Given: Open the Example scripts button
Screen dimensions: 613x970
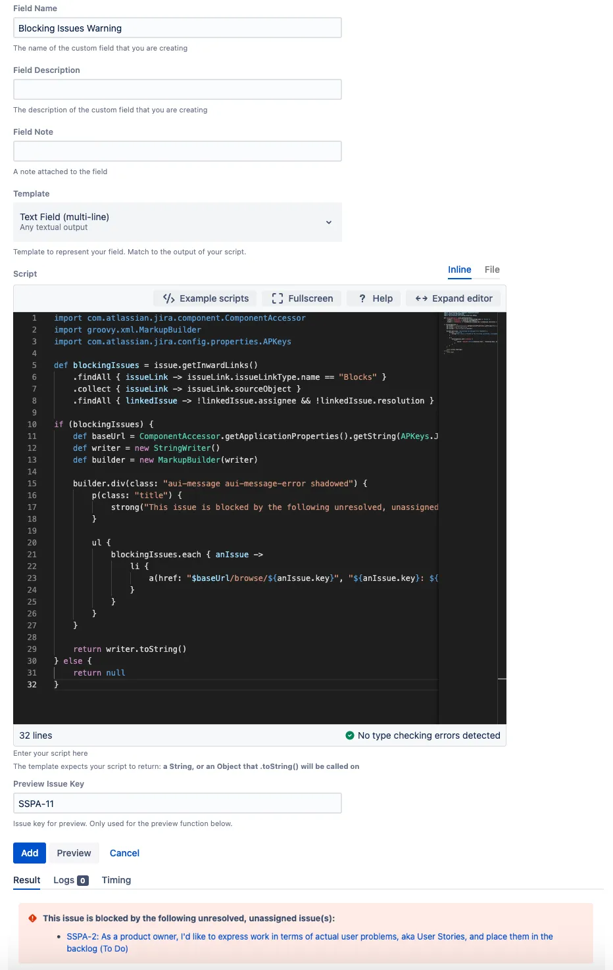Looking at the screenshot, I should coord(206,298).
